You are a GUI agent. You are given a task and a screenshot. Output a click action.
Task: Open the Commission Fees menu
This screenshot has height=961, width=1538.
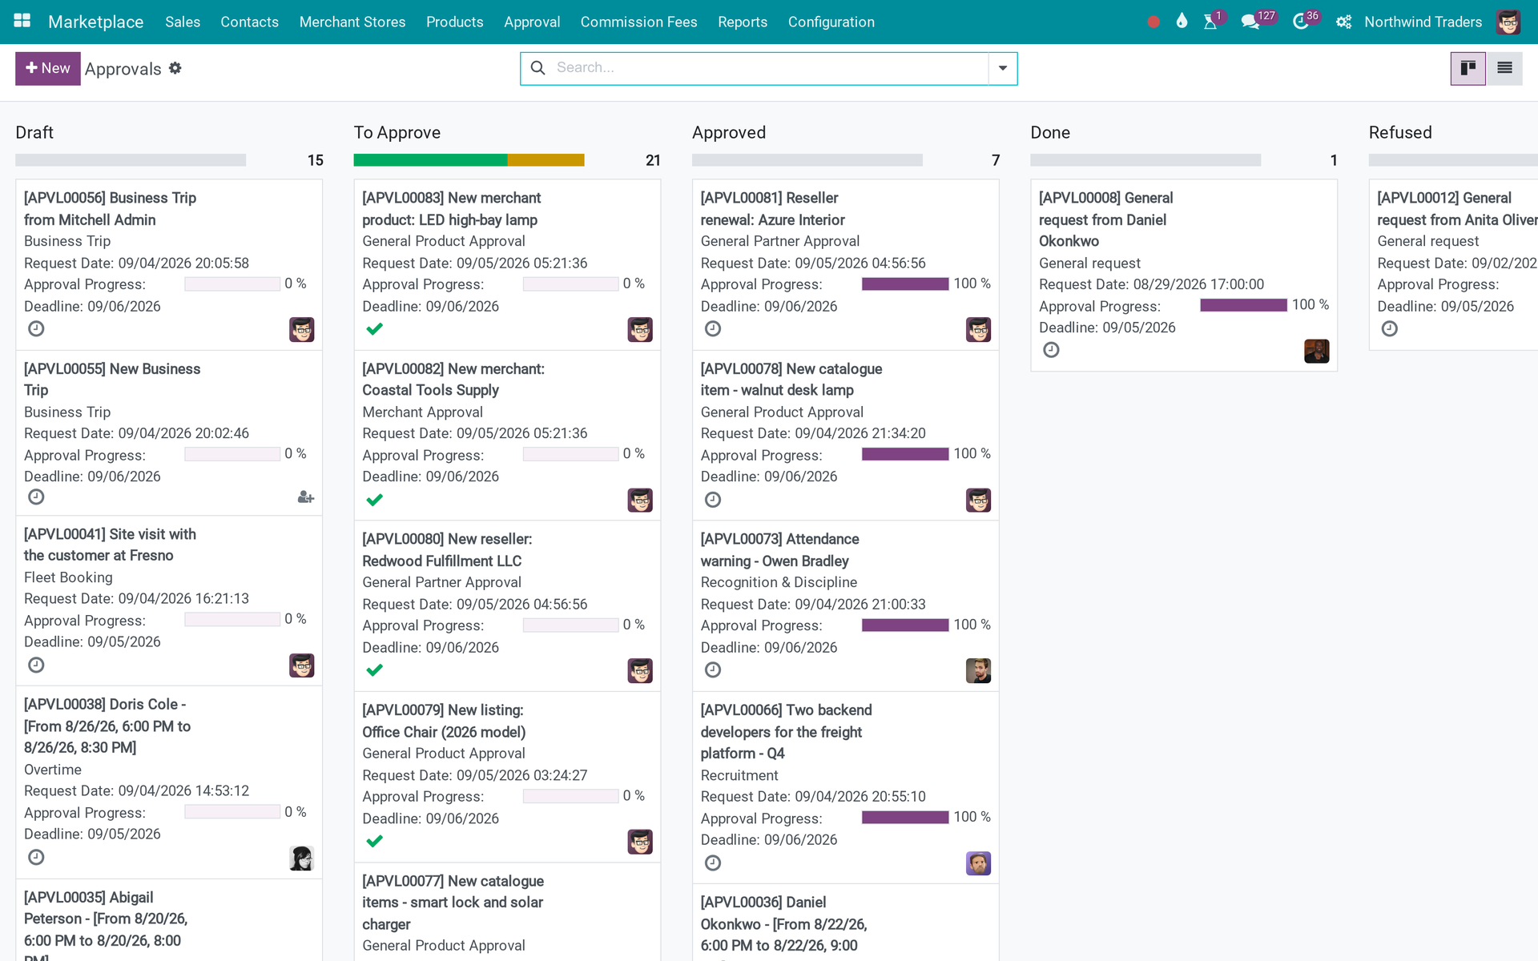639,22
